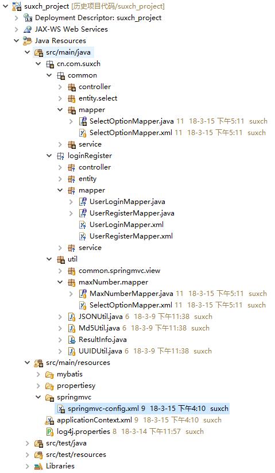This screenshot has height=473, width=275.
Task: Collapse the src/main/java source folder
Action: coord(28,52)
